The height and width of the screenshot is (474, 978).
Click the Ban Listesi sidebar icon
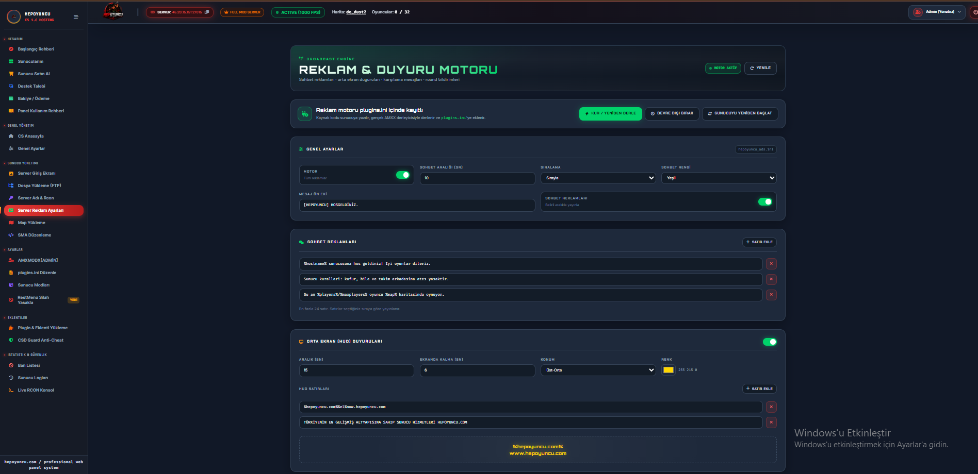click(11, 365)
